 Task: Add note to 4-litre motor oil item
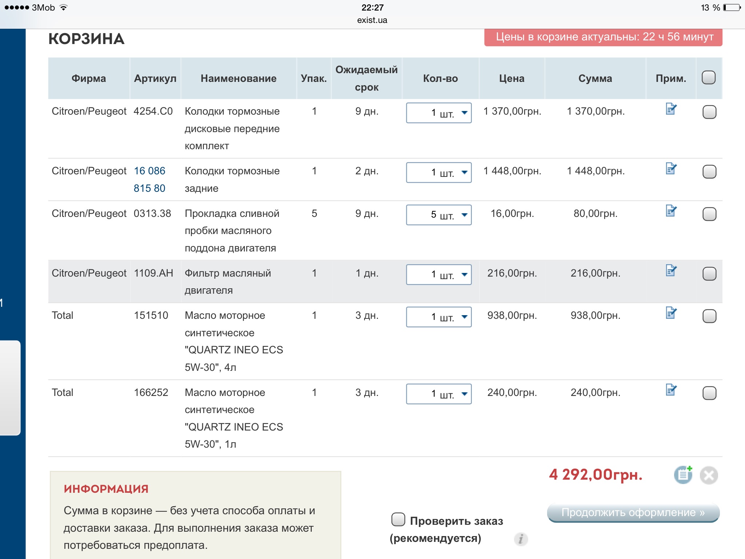pyautogui.click(x=671, y=313)
